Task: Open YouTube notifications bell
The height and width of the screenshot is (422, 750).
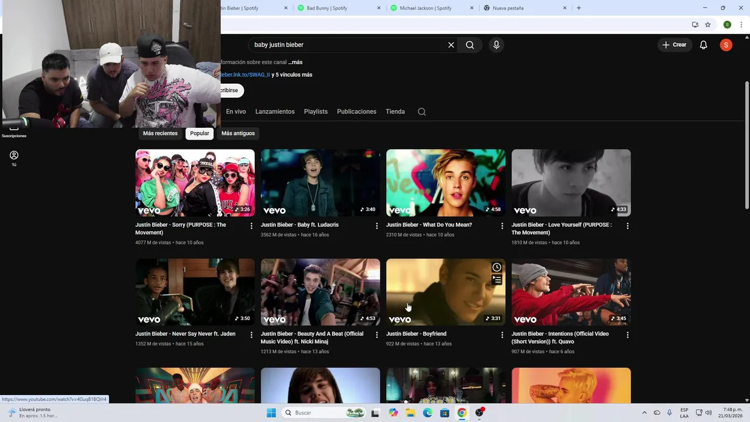Action: point(704,45)
